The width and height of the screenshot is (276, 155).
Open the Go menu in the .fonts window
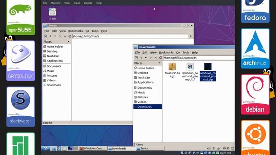point(87,31)
